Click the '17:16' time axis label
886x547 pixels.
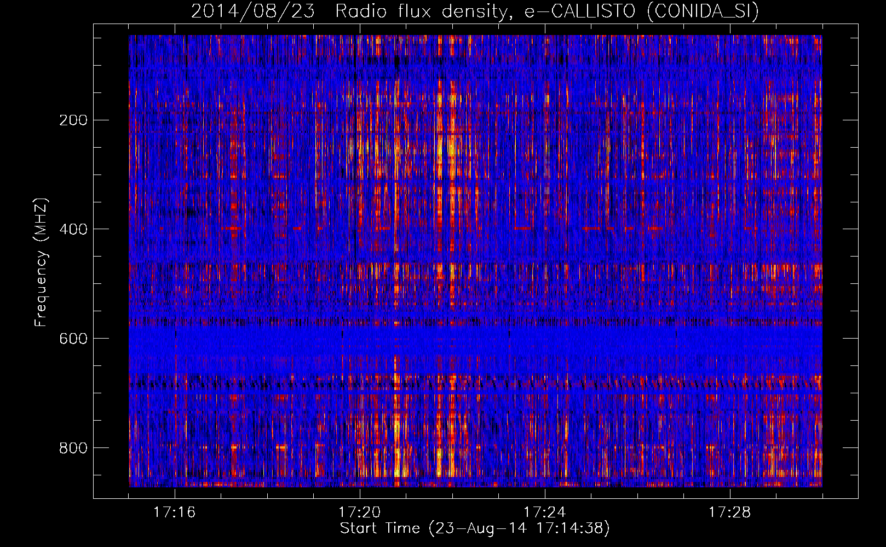(x=175, y=513)
